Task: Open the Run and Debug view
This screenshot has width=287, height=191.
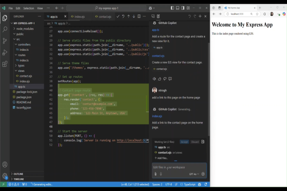Action: point(5,52)
